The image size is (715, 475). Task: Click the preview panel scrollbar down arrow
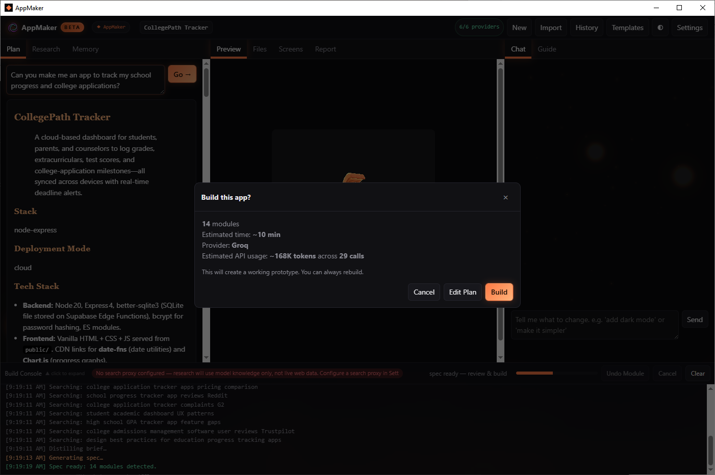[500, 358]
